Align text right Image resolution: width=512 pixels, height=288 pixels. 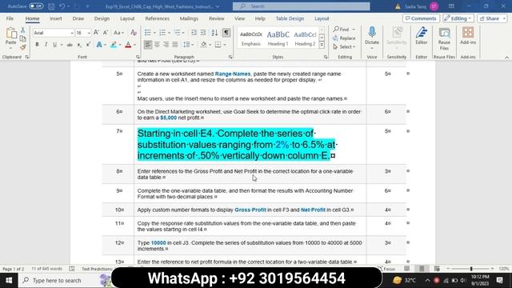coord(166,45)
